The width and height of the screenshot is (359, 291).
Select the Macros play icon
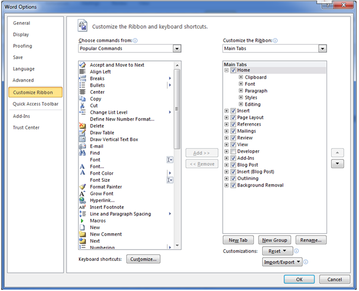[x=83, y=221]
